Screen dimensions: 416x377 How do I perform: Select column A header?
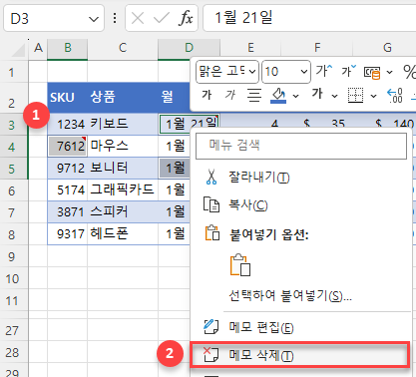pyautogui.click(x=38, y=49)
